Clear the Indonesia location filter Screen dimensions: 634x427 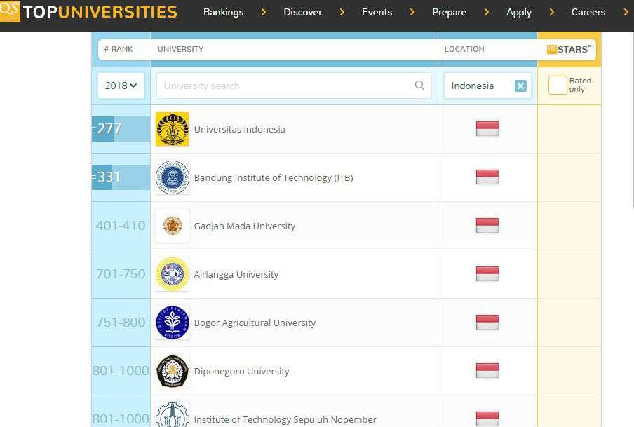[x=520, y=86]
